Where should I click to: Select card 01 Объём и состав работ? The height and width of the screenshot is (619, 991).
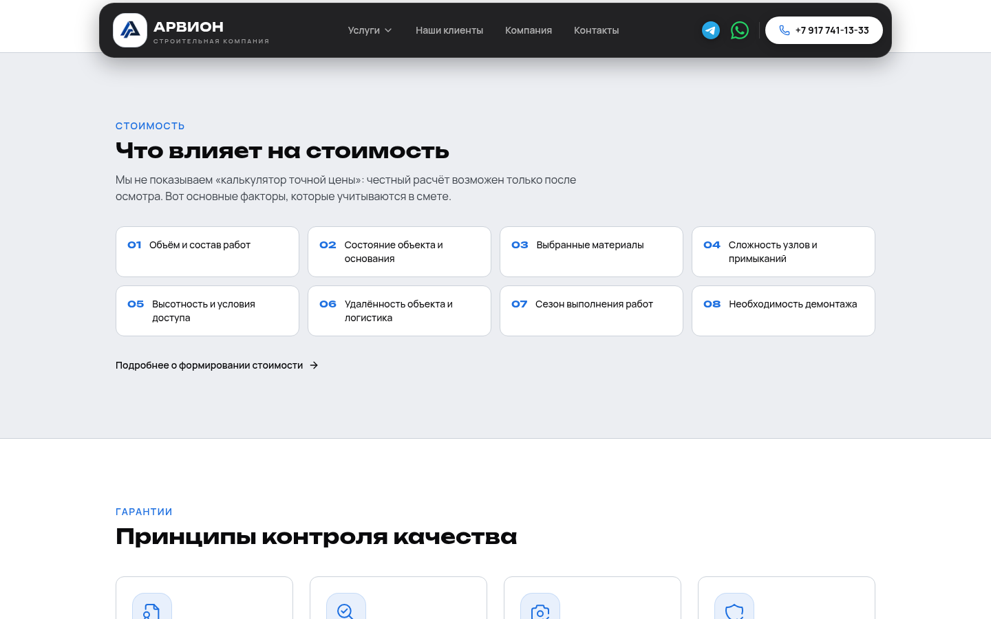207,252
